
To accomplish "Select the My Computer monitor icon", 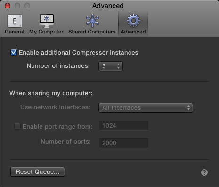I will point(47,21).
